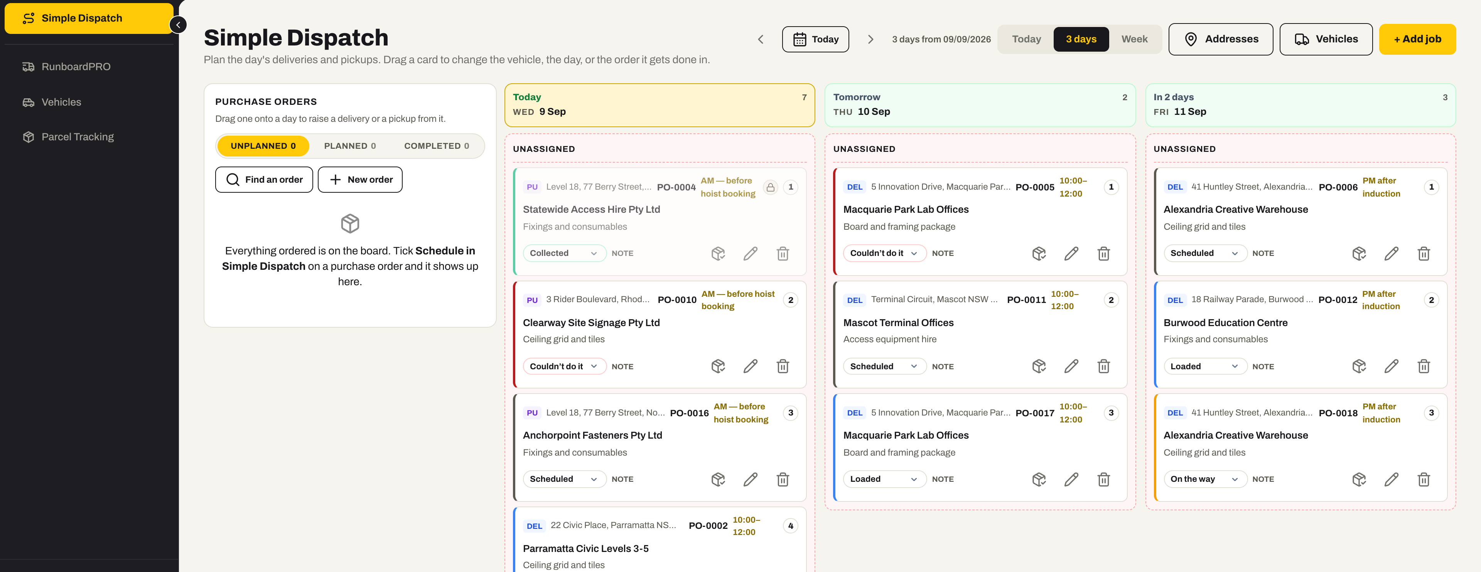Show Unplanned purchase orders
This screenshot has width=1481, height=572.
point(263,146)
